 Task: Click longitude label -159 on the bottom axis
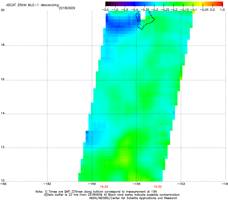tap(92, 184)
